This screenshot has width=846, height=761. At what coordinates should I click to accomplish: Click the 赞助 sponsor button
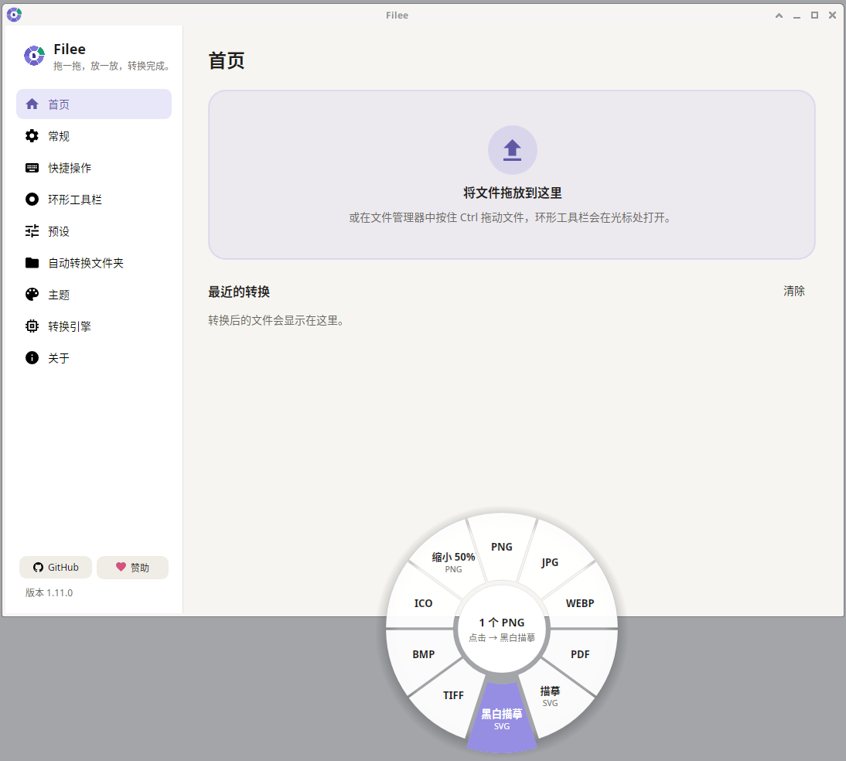coord(133,567)
